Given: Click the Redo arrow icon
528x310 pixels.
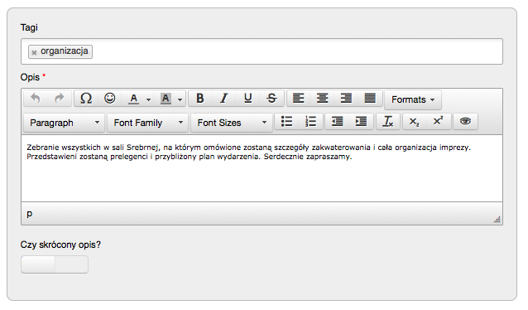Looking at the screenshot, I should click(x=60, y=99).
